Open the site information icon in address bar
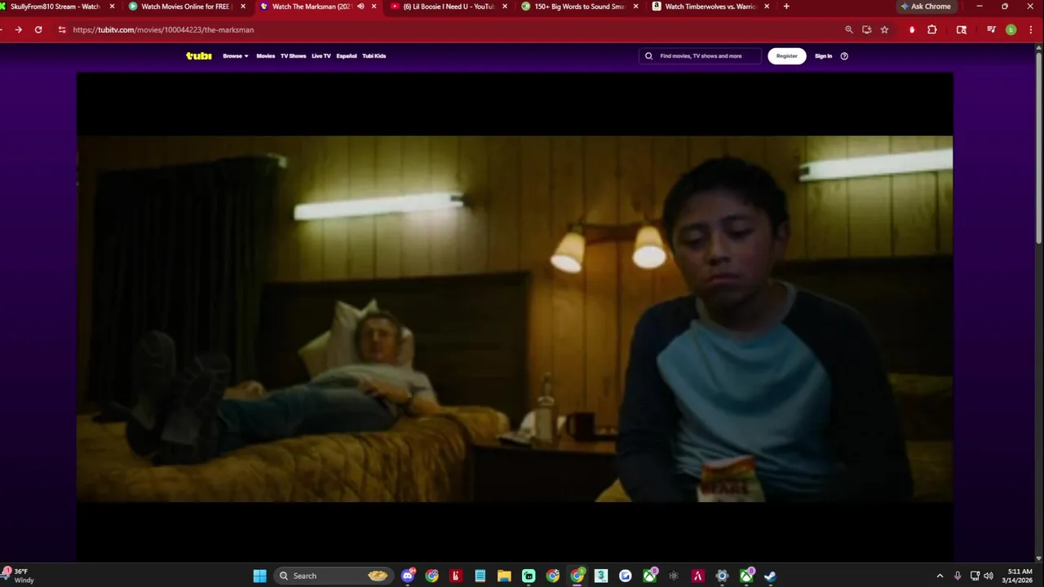The width and height of the screenshot is (1044, 587). tap(62, 29)
